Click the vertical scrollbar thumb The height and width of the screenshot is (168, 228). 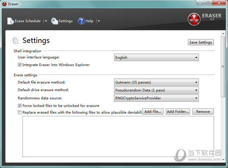(223, 67)
